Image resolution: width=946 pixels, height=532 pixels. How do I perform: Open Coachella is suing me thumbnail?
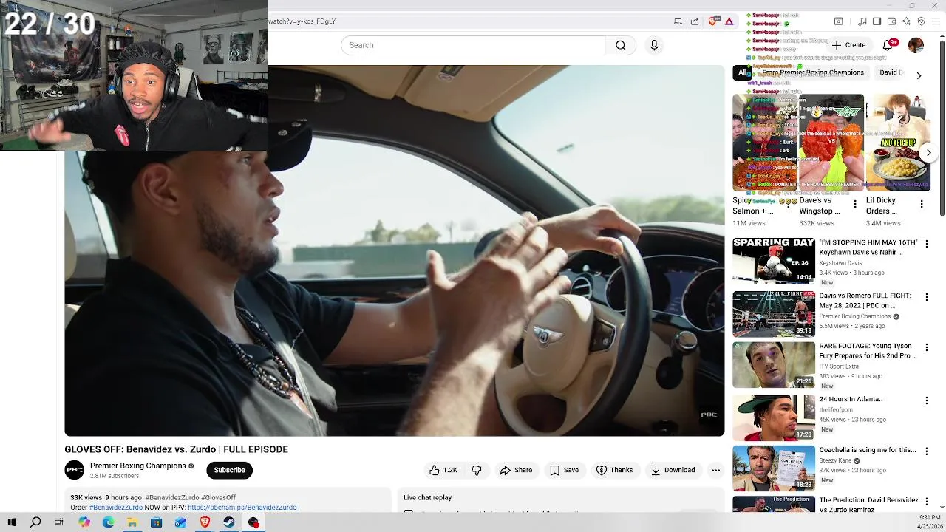click(x=774, y=468)
